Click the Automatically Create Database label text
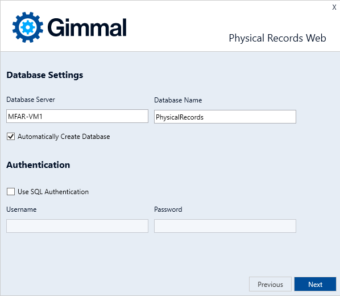 pyautogui.click(x=64, y=137)
